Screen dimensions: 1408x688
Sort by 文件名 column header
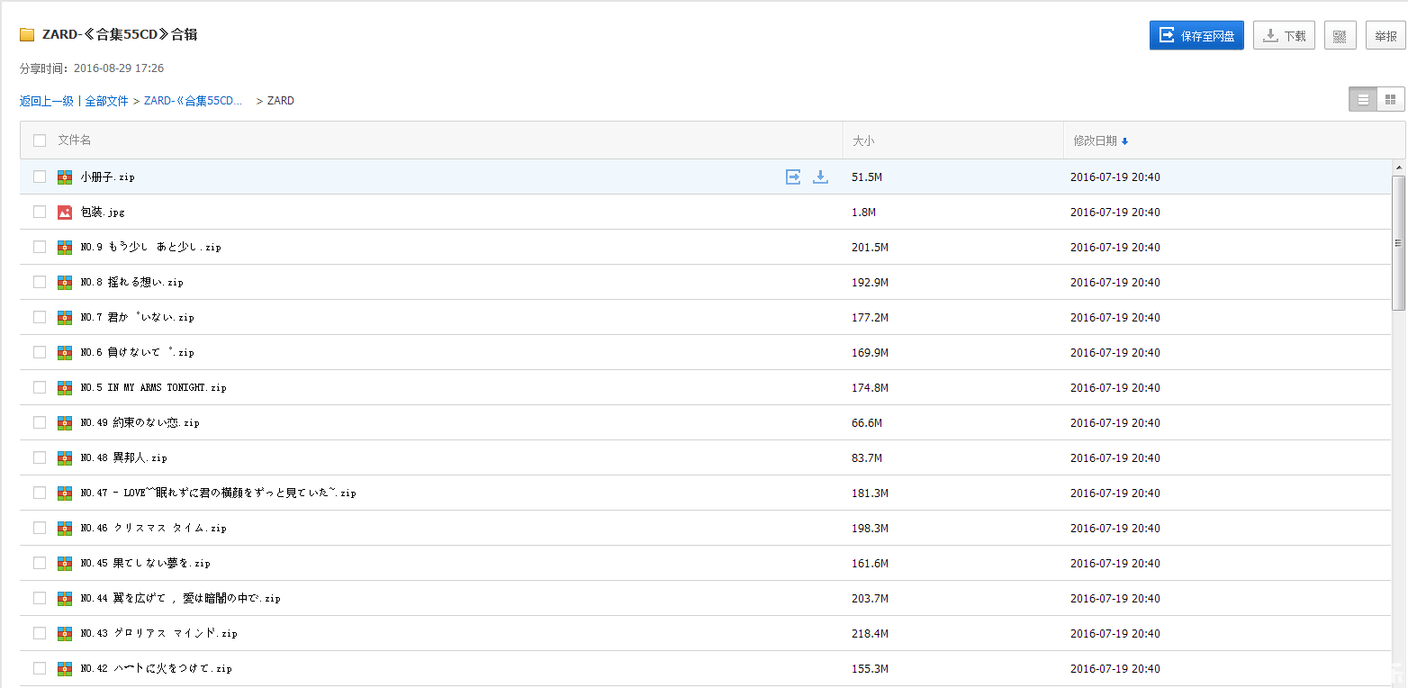(75, 140)
